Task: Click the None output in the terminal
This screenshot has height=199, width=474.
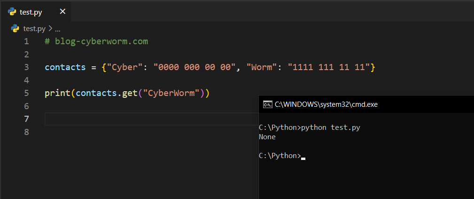Action: tap(267, 137)
